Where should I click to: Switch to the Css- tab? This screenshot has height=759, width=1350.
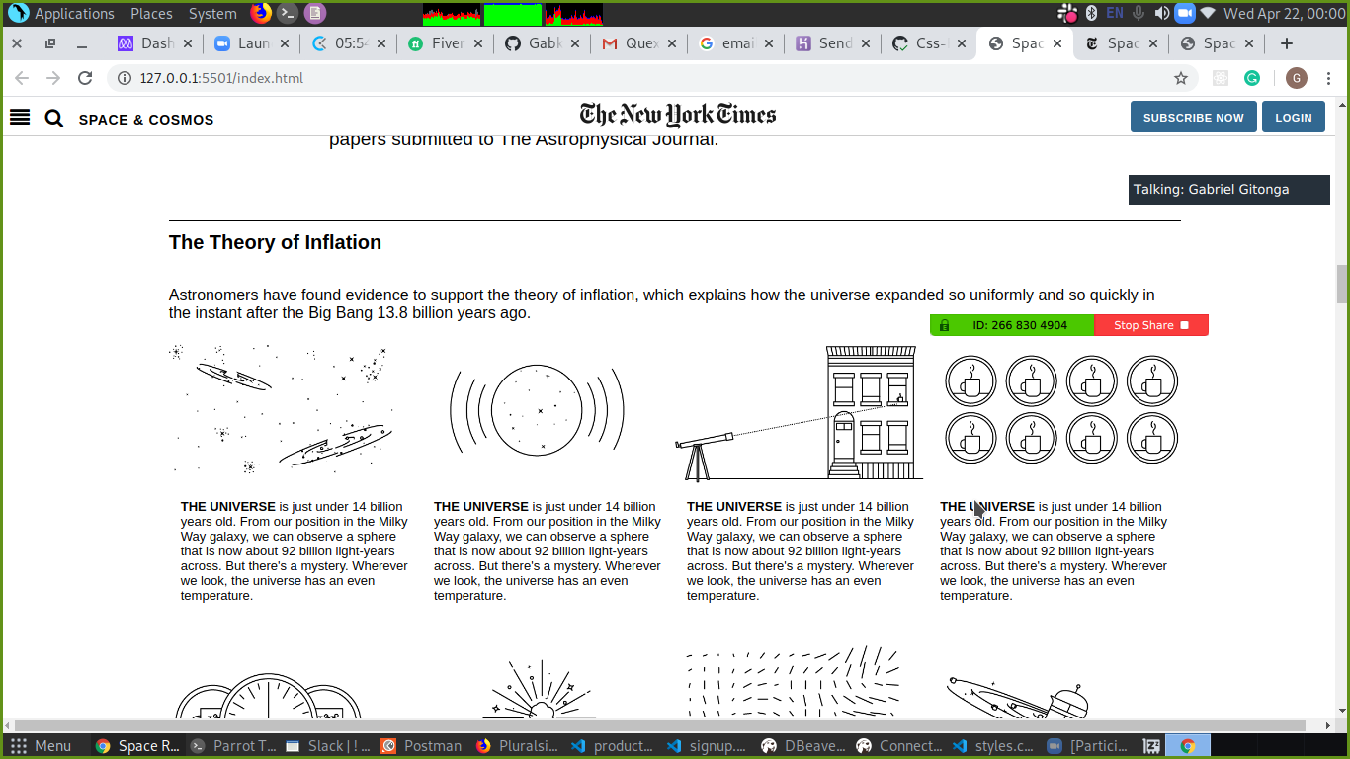927,43
